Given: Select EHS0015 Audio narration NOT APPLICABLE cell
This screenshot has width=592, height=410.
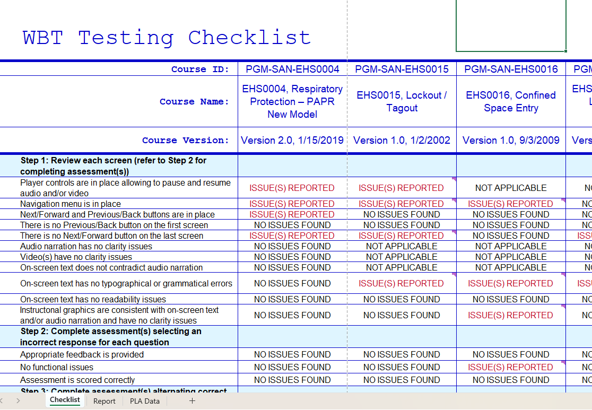Looking at the screenshot, I should pyautogui.click(x=402, y=246).
